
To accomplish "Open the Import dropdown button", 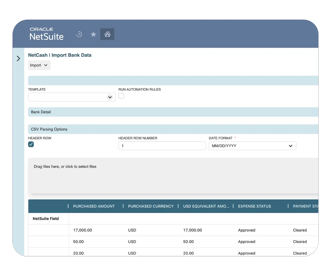I will (x=39, y=65).
